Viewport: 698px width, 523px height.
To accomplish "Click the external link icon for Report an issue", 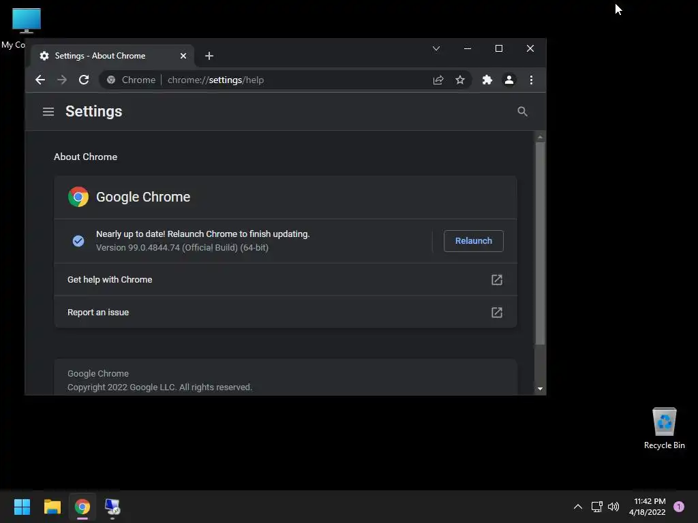I will [497, 313].
